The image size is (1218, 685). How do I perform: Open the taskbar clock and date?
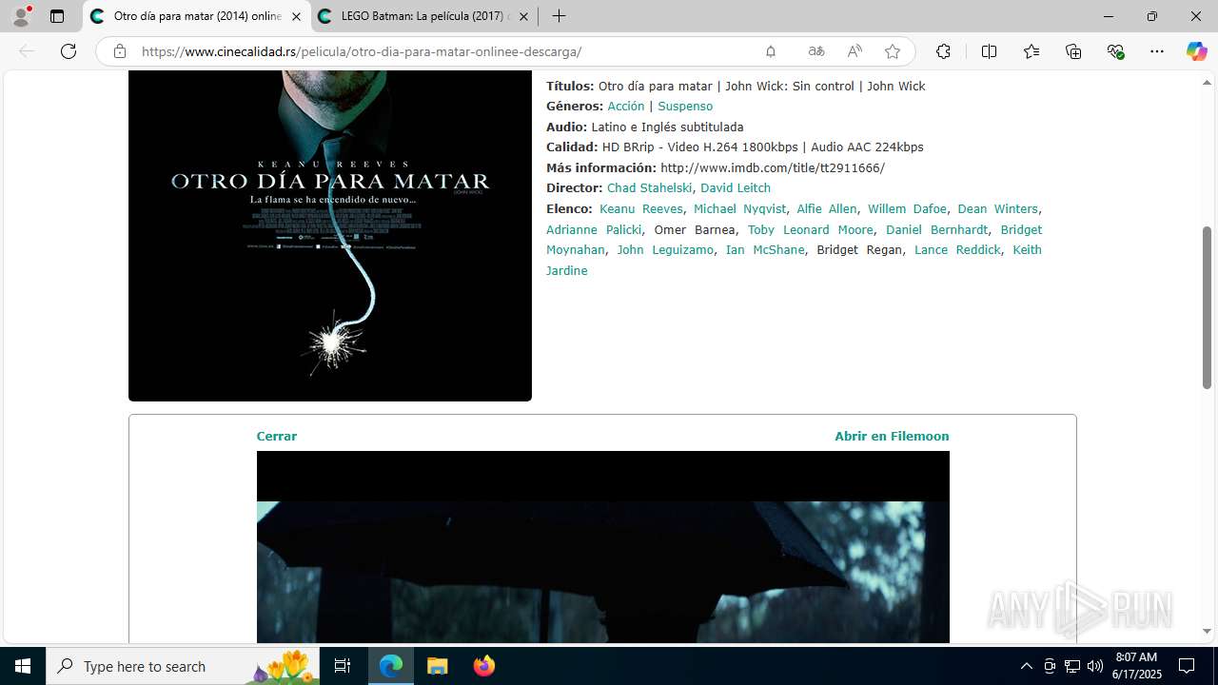[x=1137, y=666]
